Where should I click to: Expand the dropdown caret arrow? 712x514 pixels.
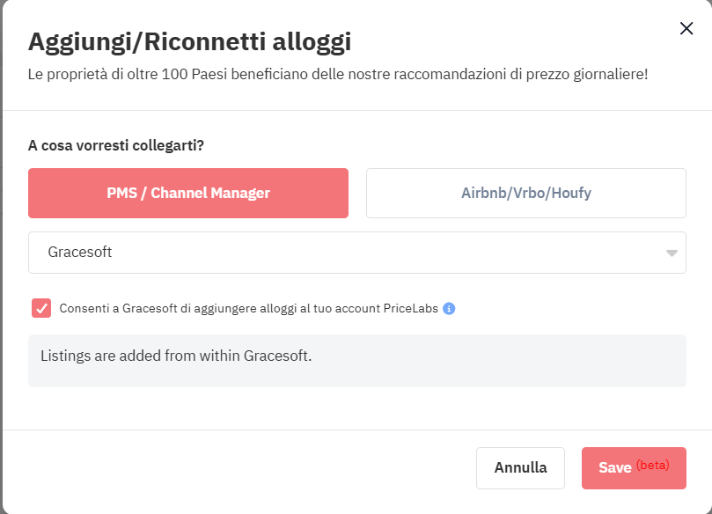[x=672, y=253]
